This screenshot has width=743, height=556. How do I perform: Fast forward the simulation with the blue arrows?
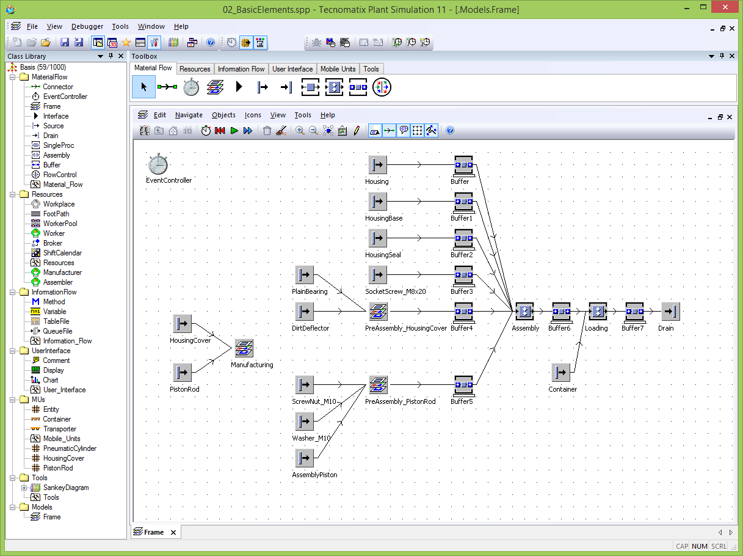[247, 131]
